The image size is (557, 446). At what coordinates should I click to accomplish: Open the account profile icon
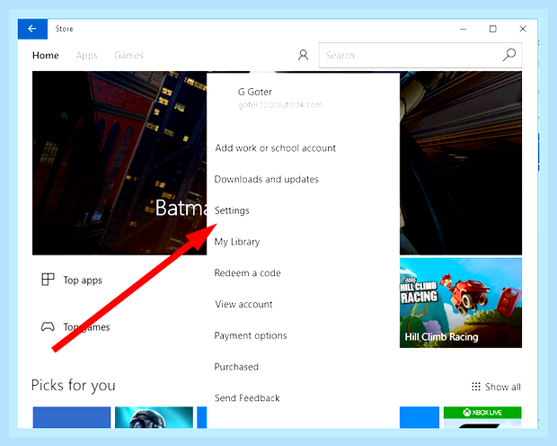point(303,55)
